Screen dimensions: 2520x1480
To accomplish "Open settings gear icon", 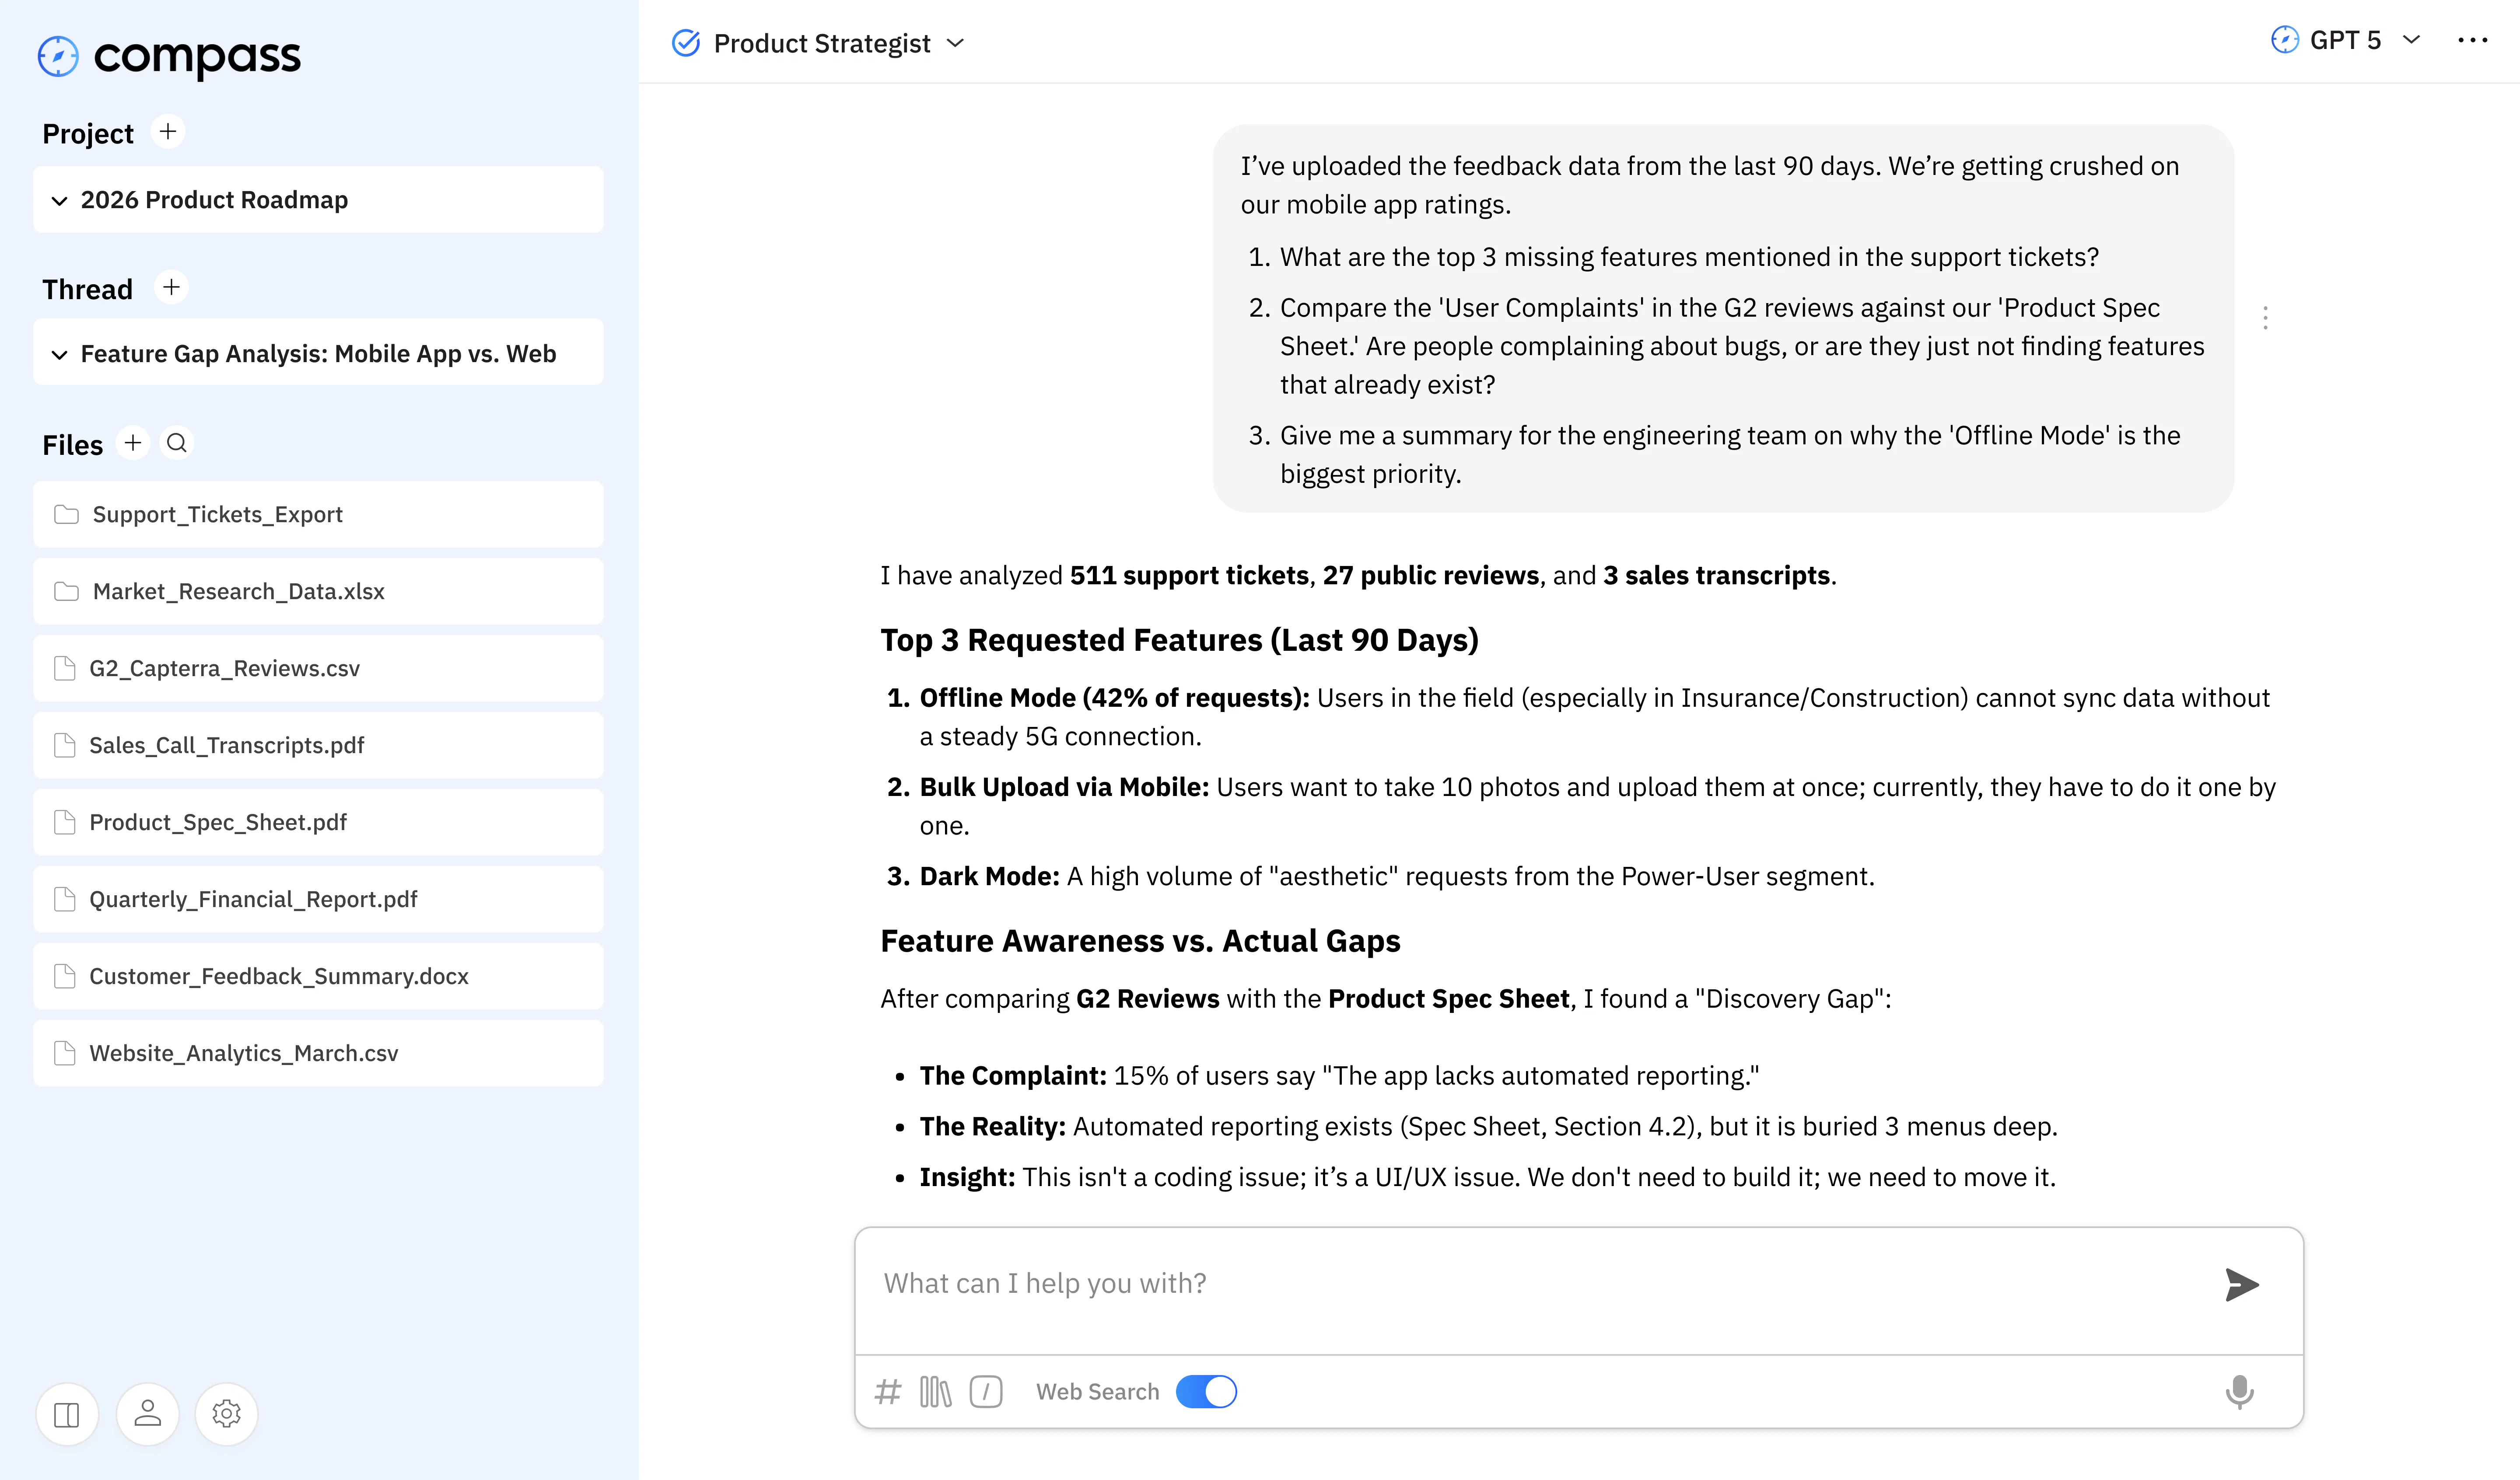I will (x=227, y=1414).
